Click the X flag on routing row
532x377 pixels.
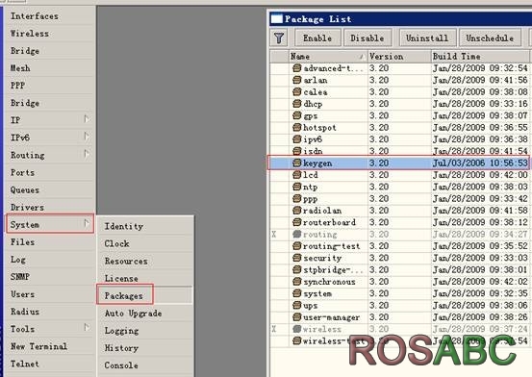[x=274, y=234]
